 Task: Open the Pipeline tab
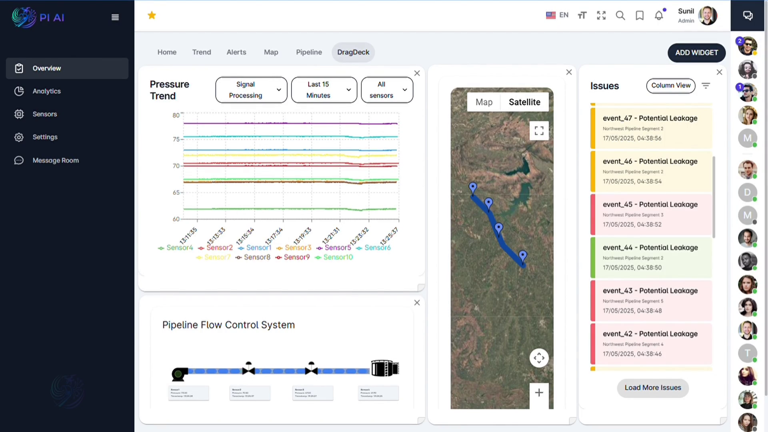309,52
